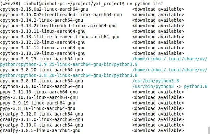Click the 'uv python list' command text
The height and width of the screenshot is (134, 210).
(145, 4)
